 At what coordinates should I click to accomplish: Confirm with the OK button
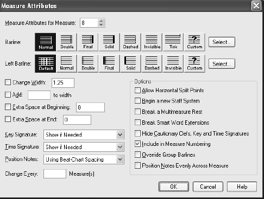[x=174, y=187]
